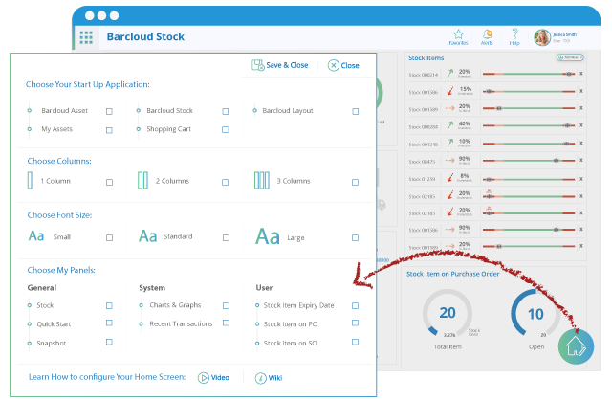Image resolution: width=612 pixels, height=401 pixels.
Task: Check the Barcloud Stock startup checkbox
Action: coord(226,112)
